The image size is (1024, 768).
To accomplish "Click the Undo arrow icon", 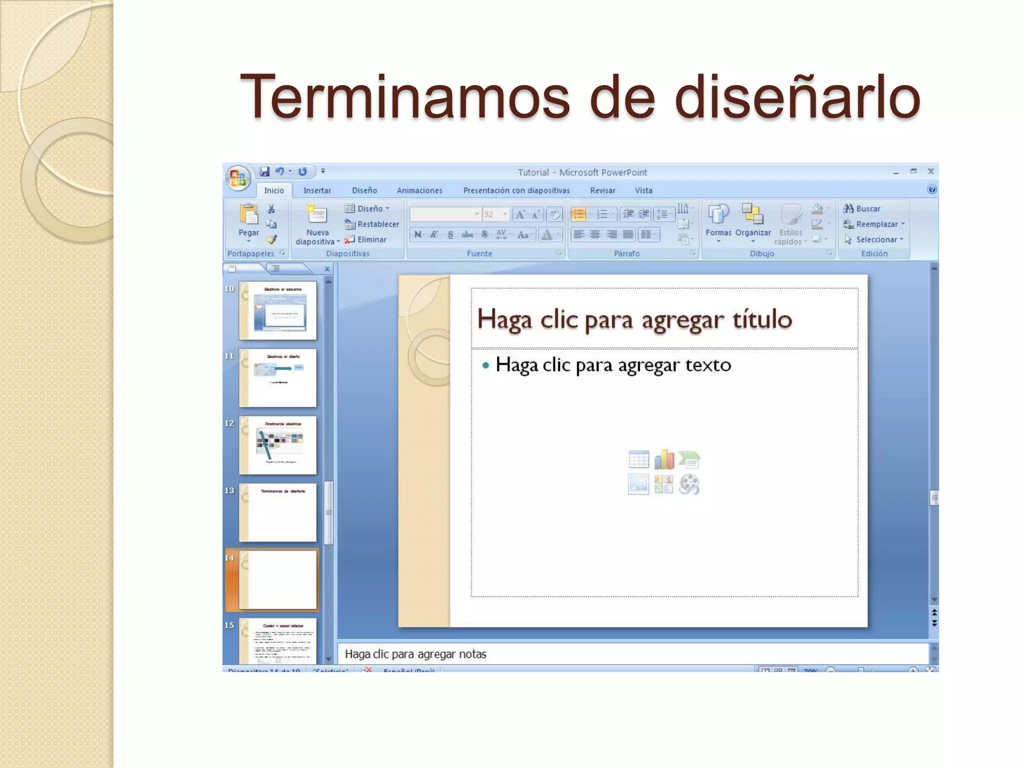I will [279, 171].
